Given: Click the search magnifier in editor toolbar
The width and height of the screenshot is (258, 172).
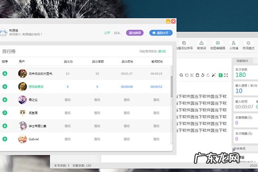Looking at the screenshot, I should coord(181,75).
